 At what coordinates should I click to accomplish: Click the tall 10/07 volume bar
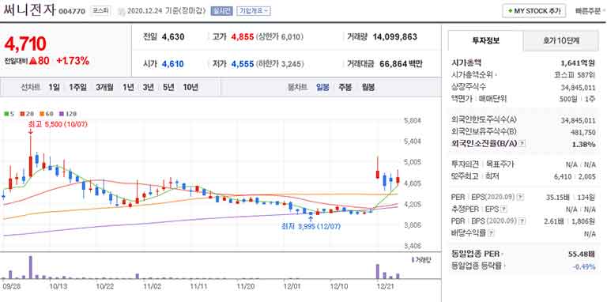tap(31, 267)
